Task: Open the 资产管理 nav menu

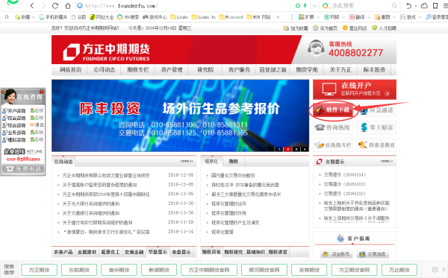Action: (172, 69)
